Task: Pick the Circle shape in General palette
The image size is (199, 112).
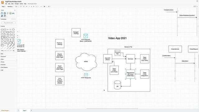Action: (x=5, y=32)
